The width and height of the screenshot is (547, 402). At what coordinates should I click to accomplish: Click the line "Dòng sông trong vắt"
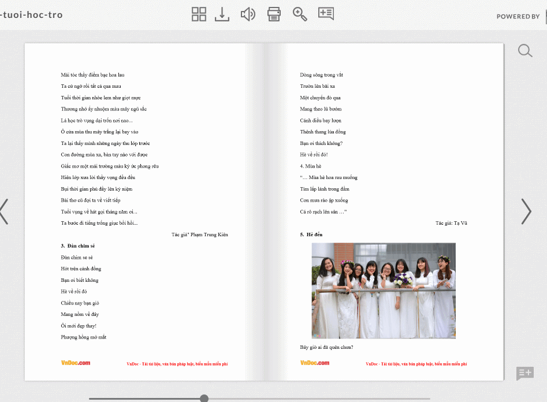[x=321, y=75]
